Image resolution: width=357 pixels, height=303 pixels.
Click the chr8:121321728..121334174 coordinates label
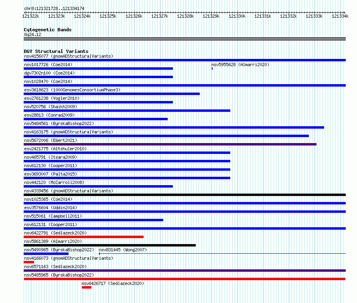tap(54, 8)
